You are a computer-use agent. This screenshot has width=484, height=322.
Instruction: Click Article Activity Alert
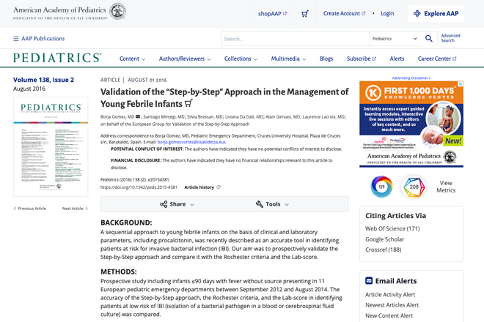tap(390, 295)
